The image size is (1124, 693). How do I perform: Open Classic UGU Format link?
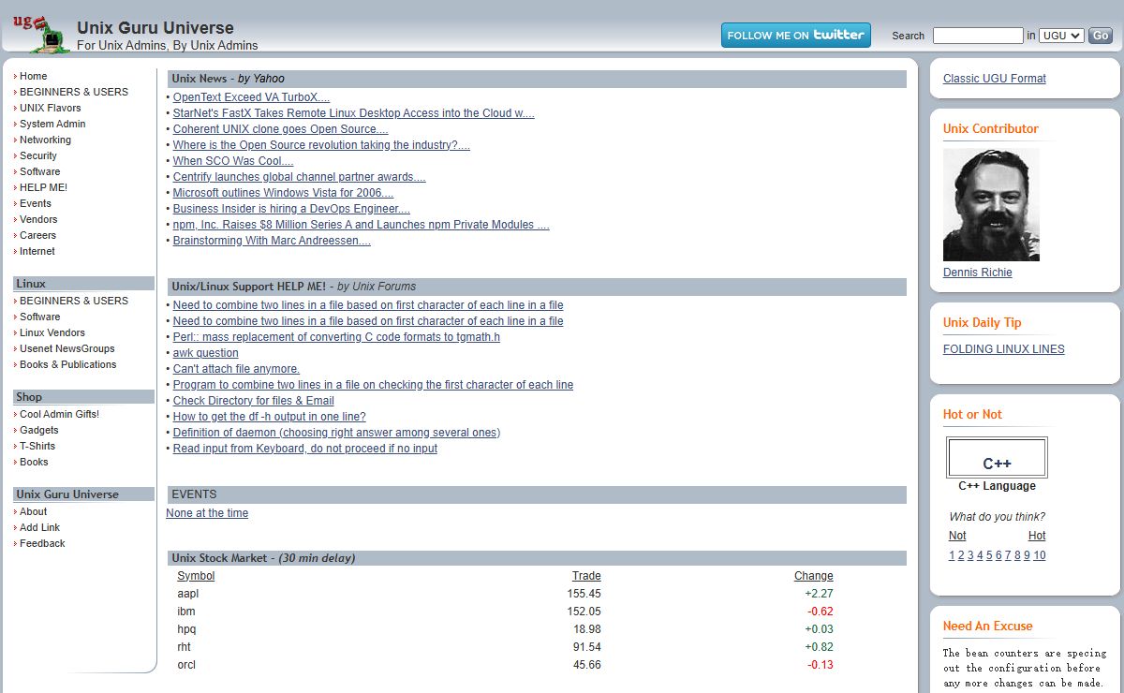click(995, 79)
